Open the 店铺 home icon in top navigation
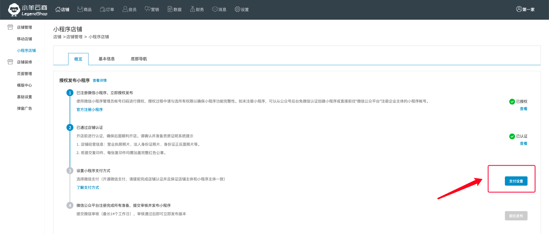The width and height of the screenshot is (549, 234). 62,10
